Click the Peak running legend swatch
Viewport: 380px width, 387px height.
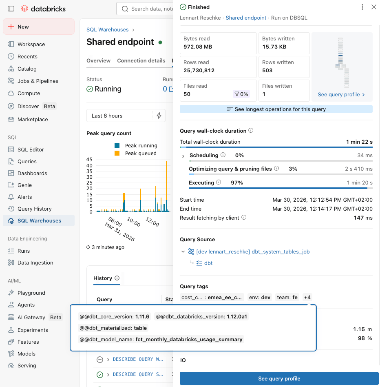coord(117,146)
